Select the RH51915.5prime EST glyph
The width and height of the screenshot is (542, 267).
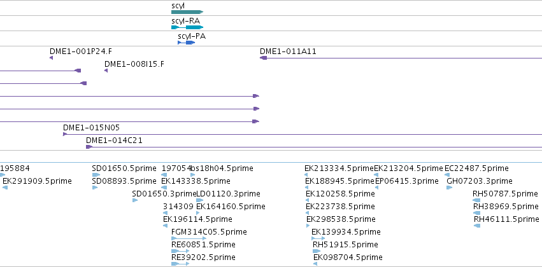317,251
